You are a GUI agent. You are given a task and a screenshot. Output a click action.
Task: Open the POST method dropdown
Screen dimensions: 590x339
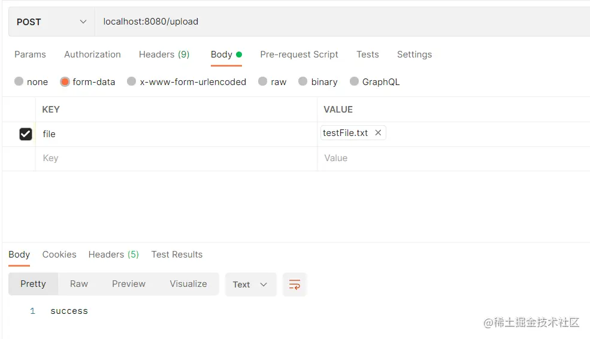(x=52, y=22)
